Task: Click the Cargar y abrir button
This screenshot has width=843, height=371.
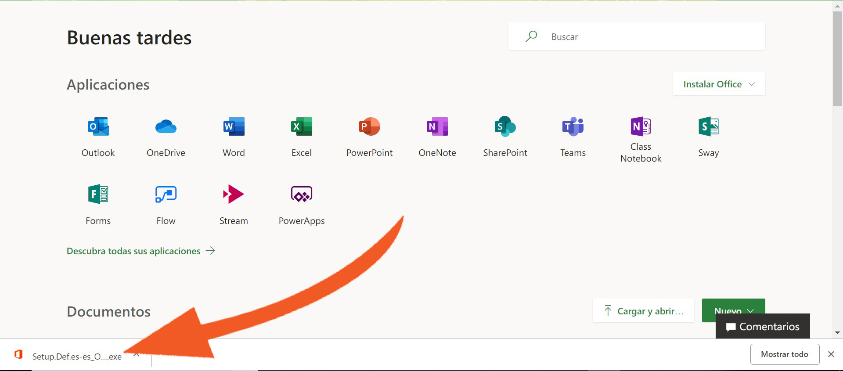Action: pyautogui.click(x=643, y=311)
